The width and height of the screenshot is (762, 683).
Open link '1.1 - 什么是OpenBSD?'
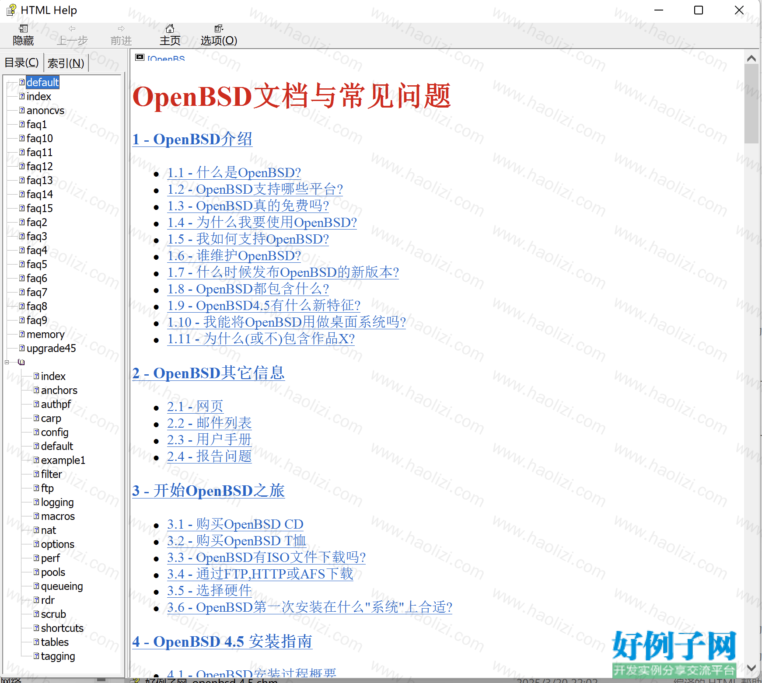(x=234, y=172)
